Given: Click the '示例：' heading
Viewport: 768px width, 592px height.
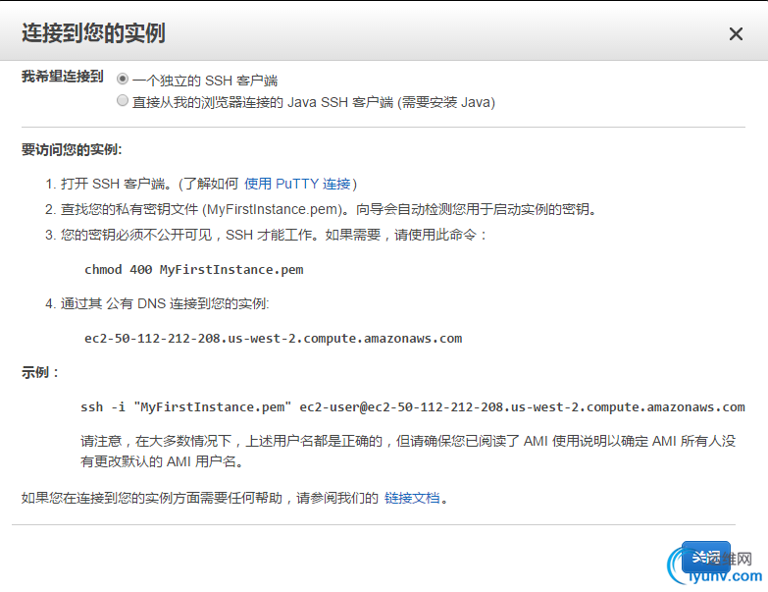Looking at the screenshot, I should [x=40, y=372].
